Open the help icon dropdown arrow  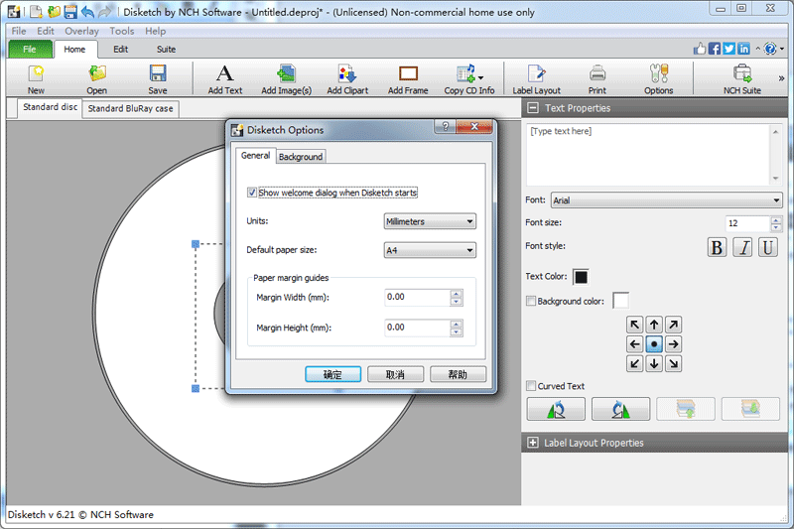[x=782, y=49]
